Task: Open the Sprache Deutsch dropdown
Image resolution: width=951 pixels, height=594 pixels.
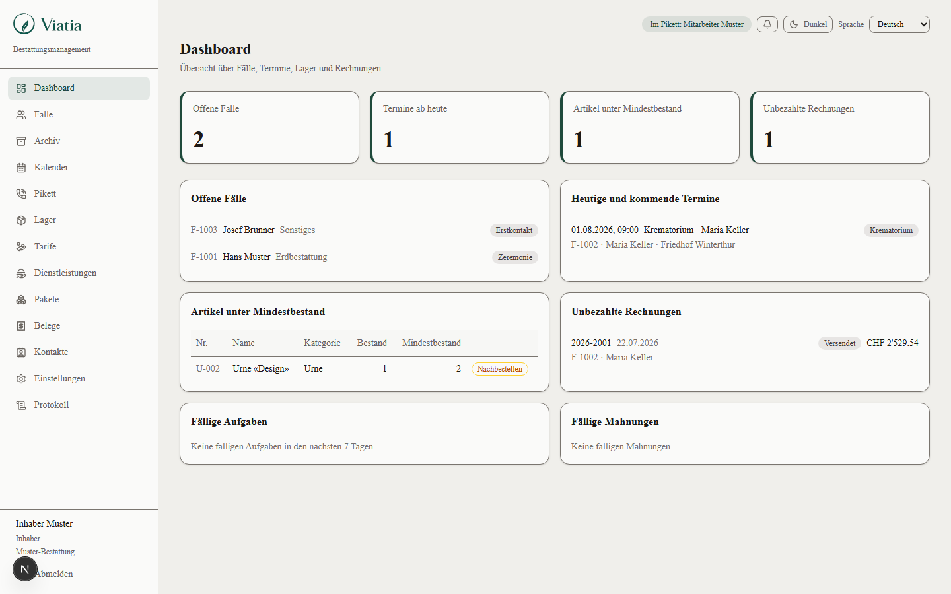Action: [x=899, y=24]
